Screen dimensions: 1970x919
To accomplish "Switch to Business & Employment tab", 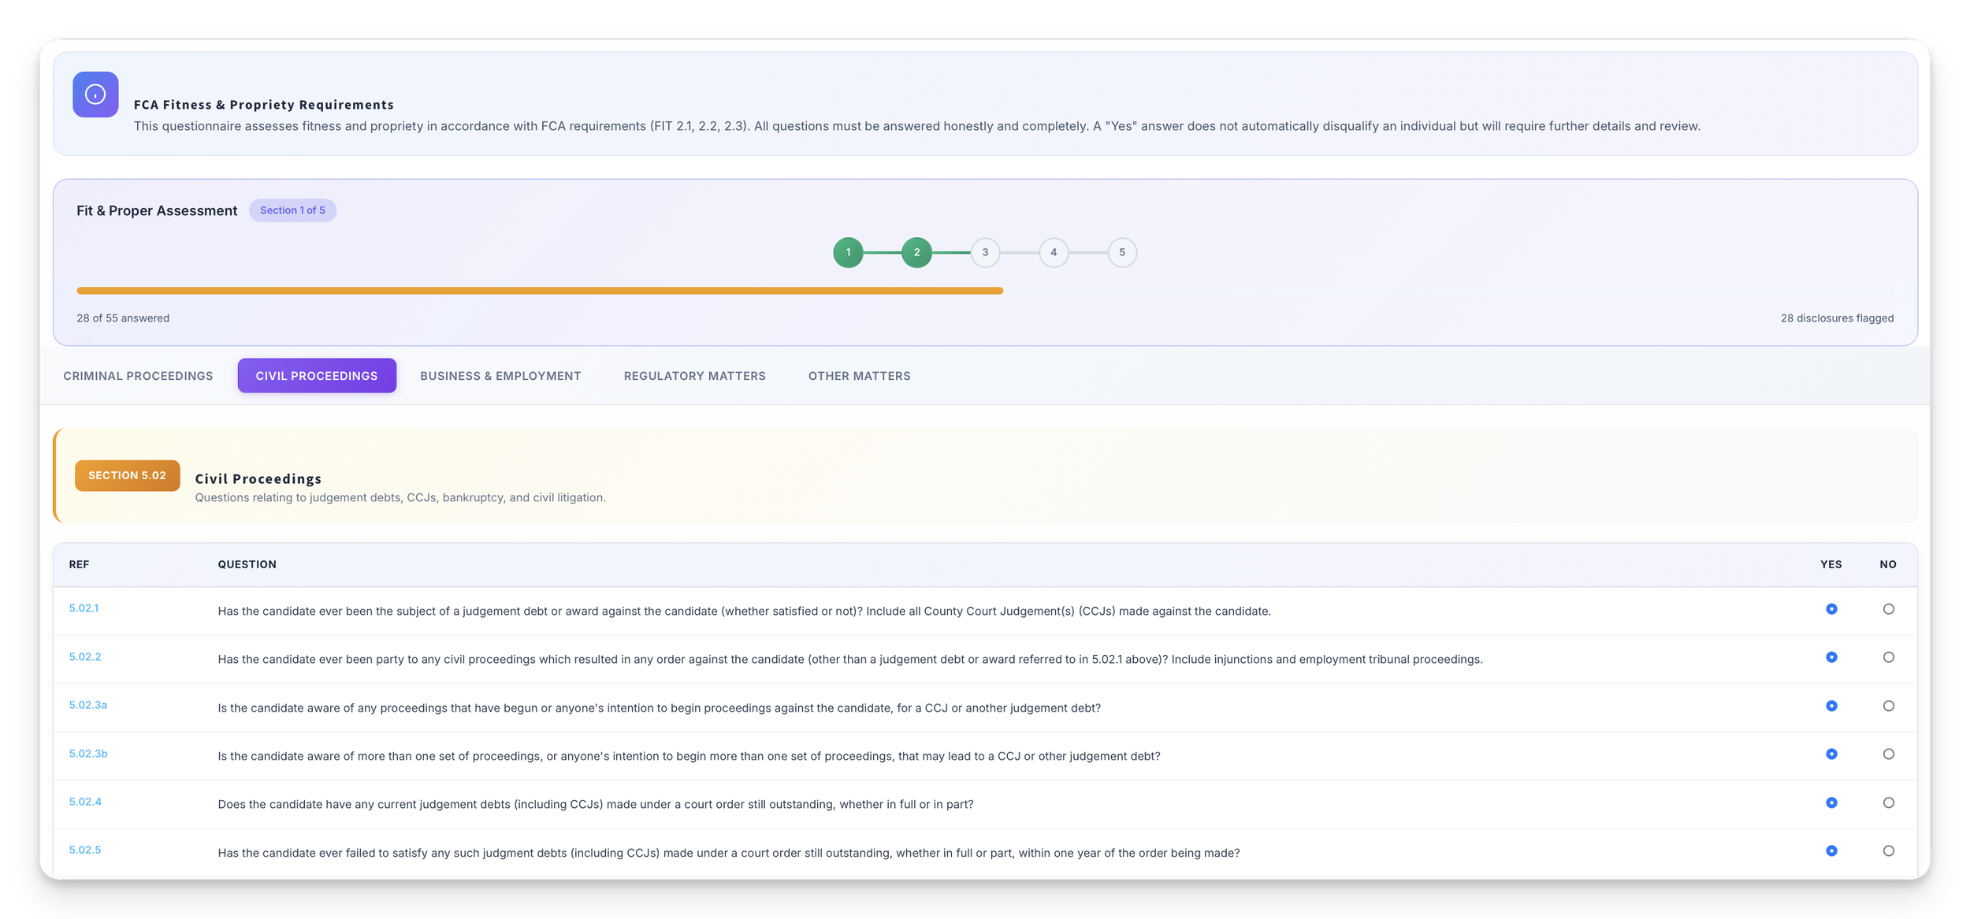I will coord(500,376).
